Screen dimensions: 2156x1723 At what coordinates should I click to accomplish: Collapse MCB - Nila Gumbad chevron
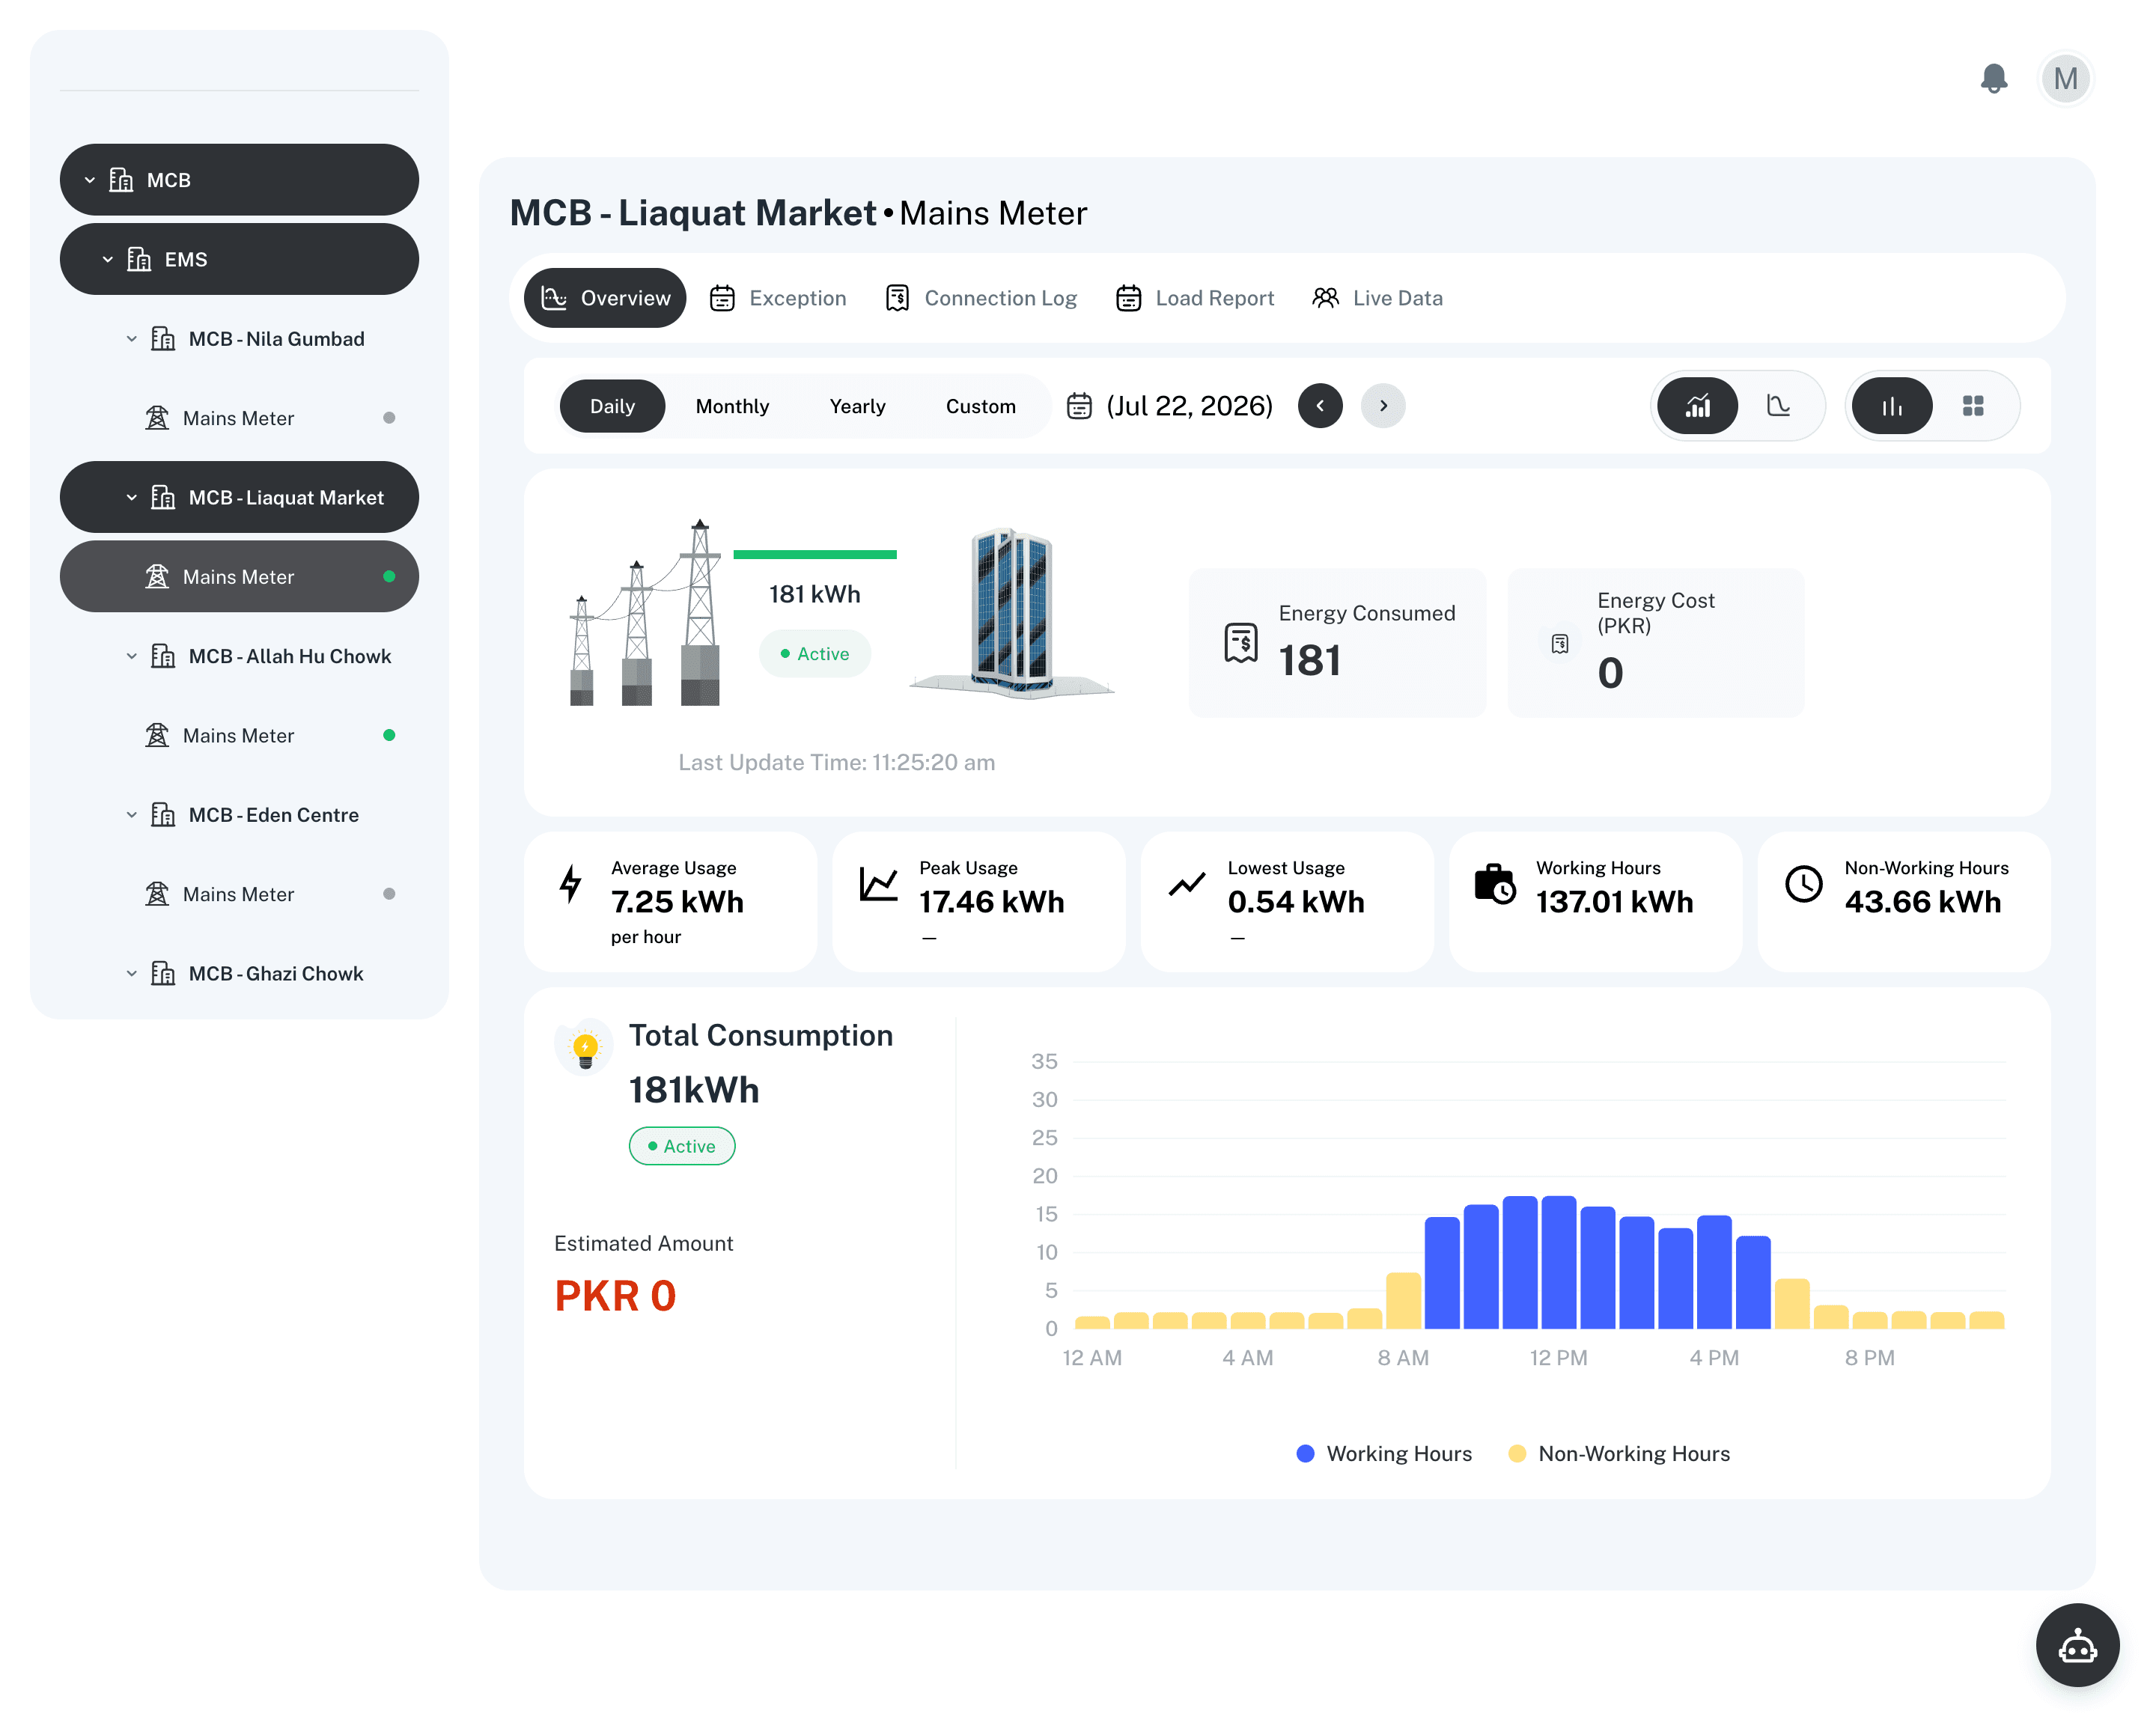131,339
